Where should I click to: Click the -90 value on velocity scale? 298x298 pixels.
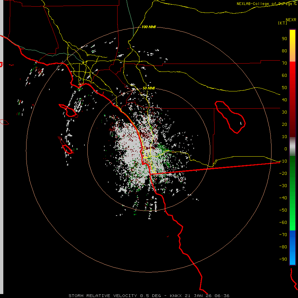coord(283,259)
